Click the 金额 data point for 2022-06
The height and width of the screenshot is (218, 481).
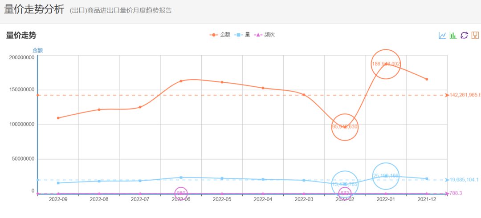point(181,81)
